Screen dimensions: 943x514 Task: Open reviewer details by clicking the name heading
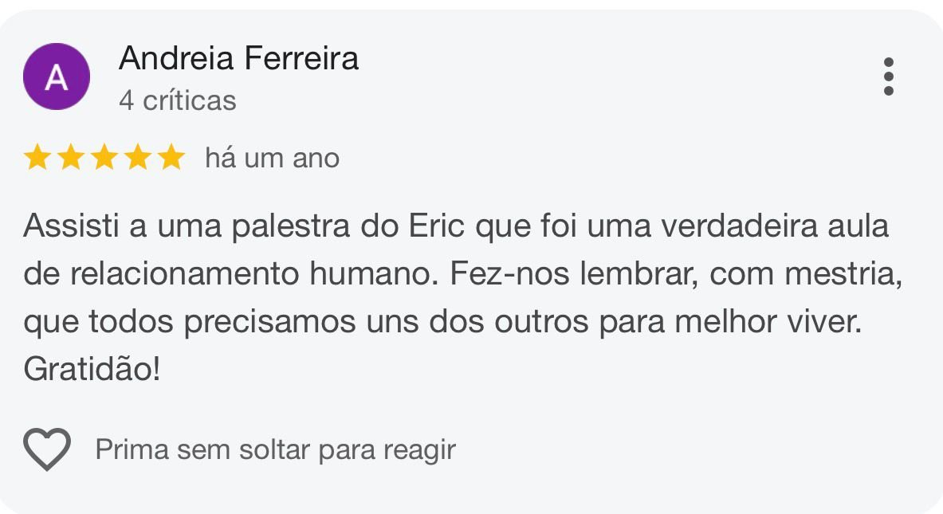point(238,58)
